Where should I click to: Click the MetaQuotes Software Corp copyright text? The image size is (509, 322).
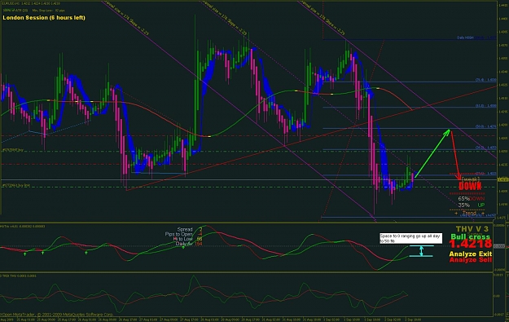(57, 315)
